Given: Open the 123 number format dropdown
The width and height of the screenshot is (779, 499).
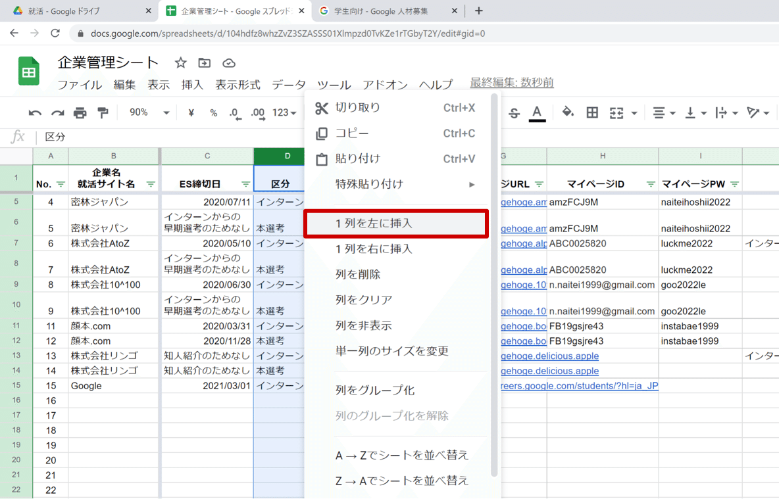Looking at the screenshot, I should point(284,112).
